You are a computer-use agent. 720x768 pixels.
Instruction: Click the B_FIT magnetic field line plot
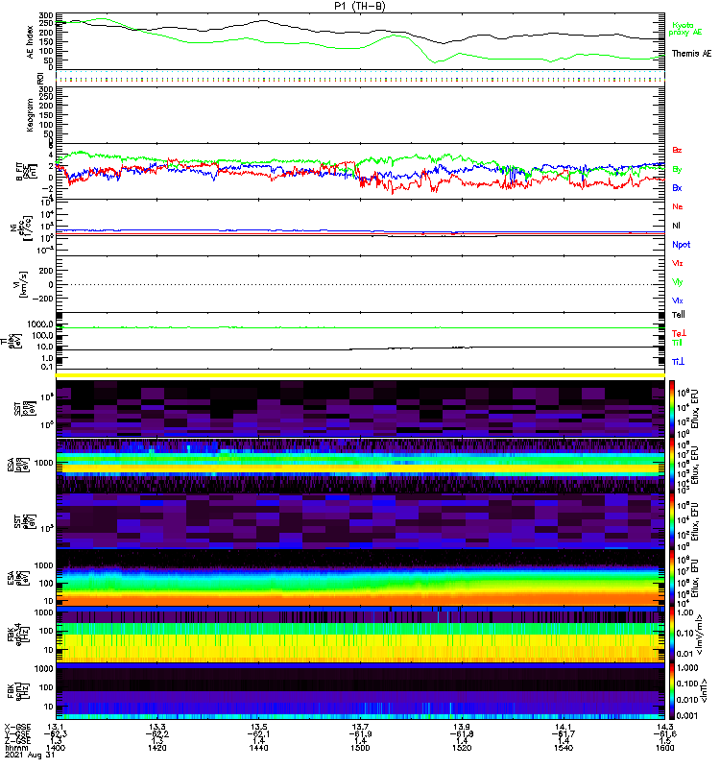[x=361, y=172]
